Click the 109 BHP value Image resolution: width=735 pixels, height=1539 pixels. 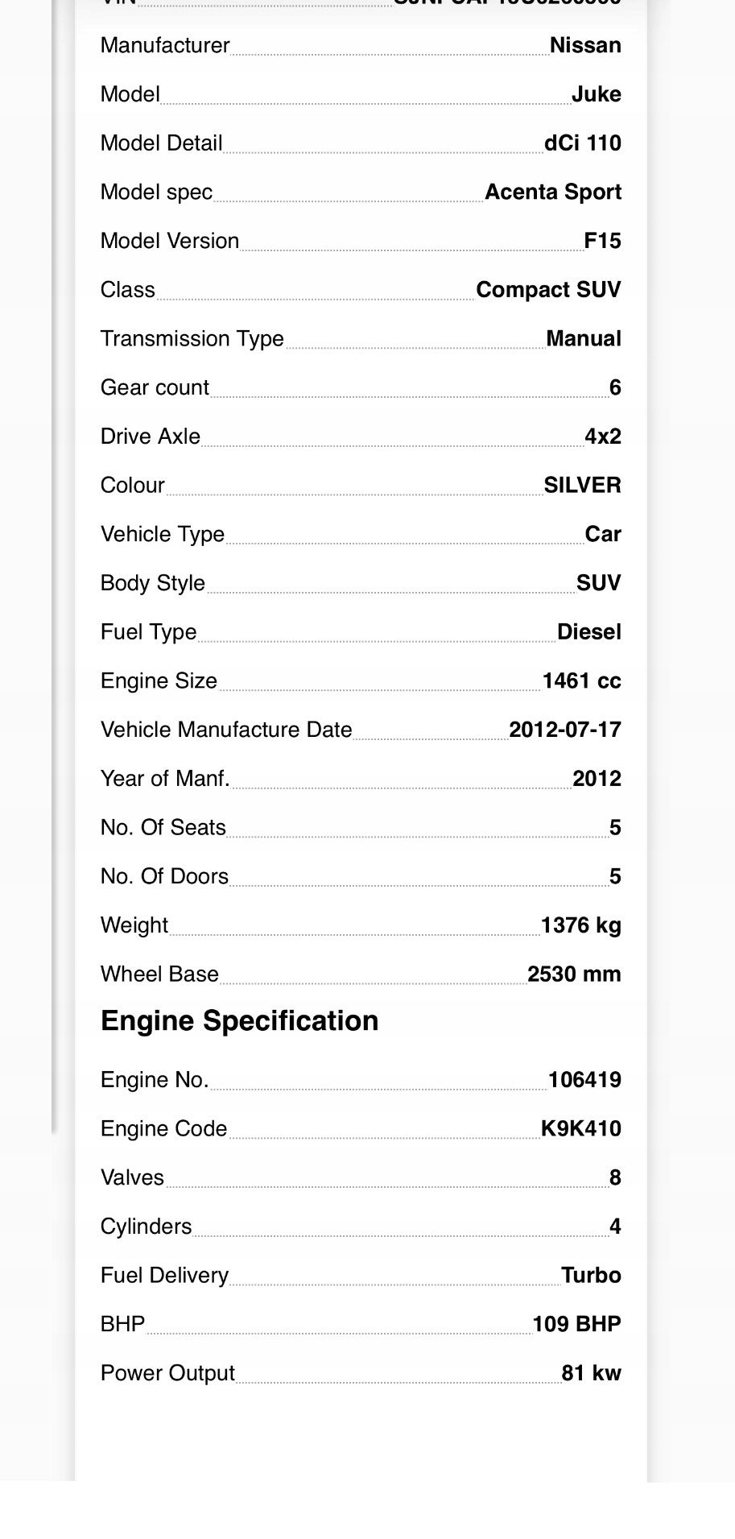[577, 1325]
